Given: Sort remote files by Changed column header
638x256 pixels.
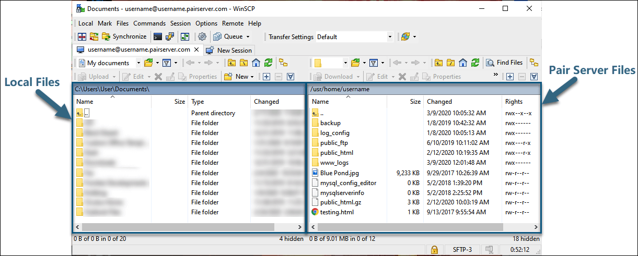Looking at the screenshot, I should pos(462,102).
